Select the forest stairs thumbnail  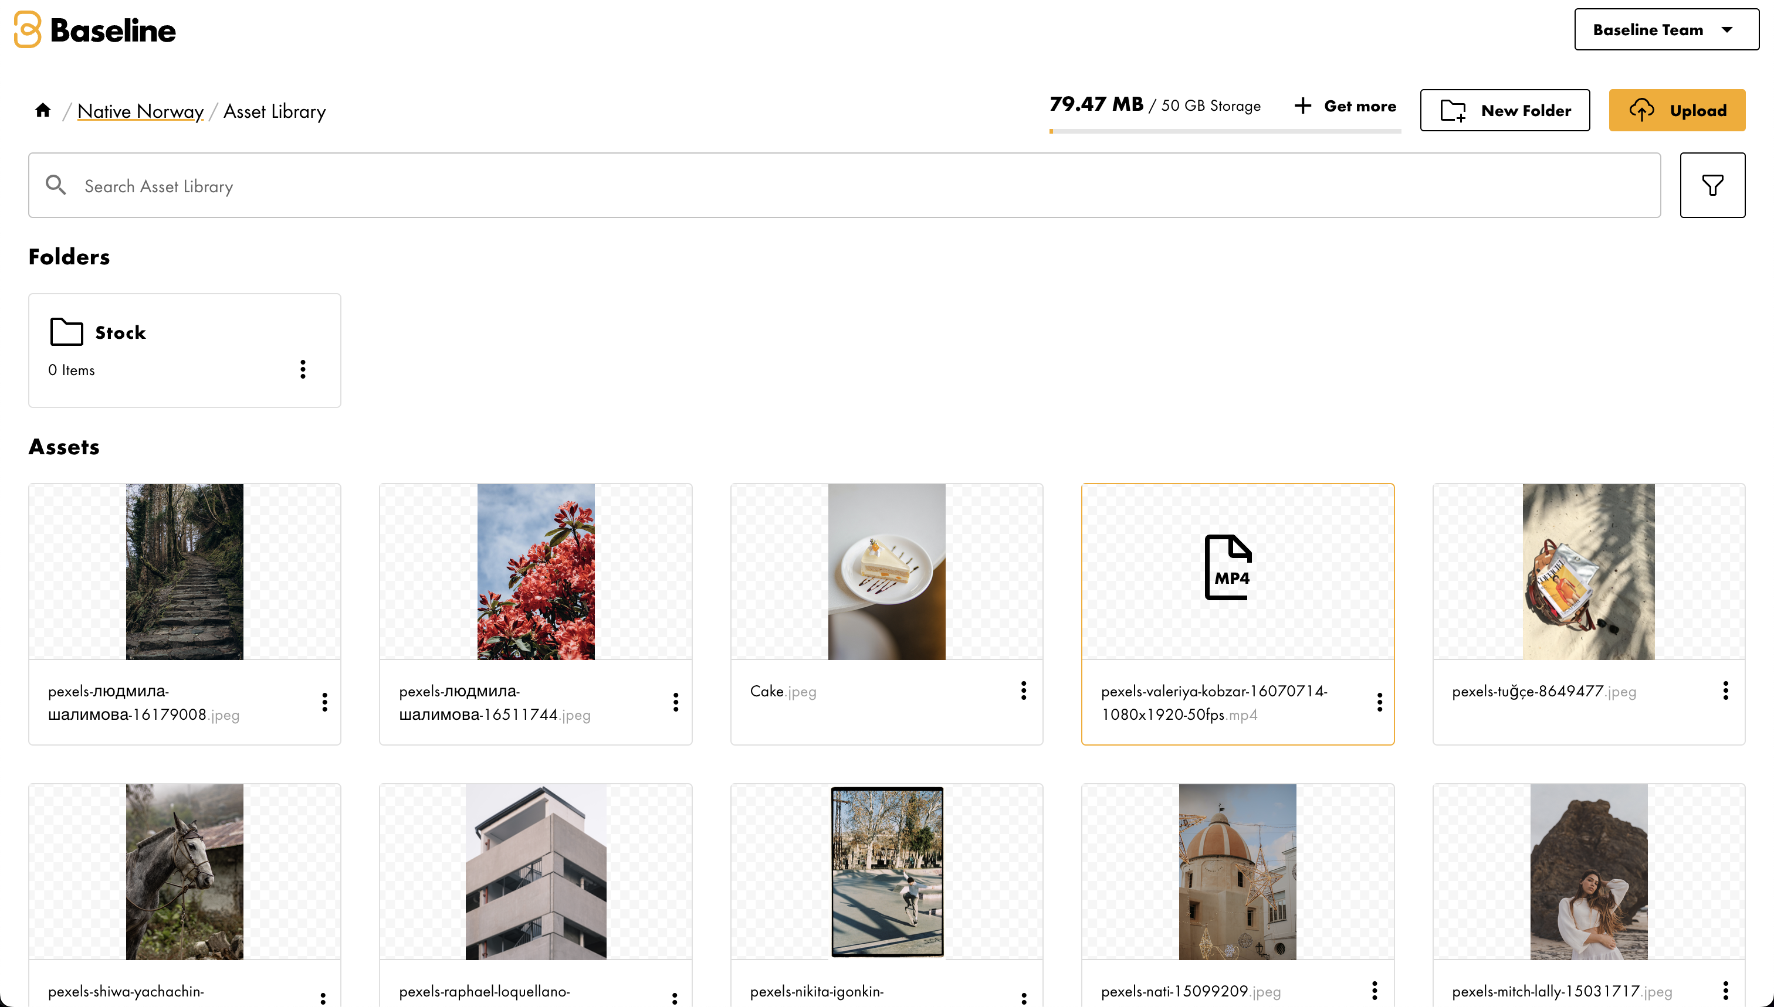coord(185,571)
